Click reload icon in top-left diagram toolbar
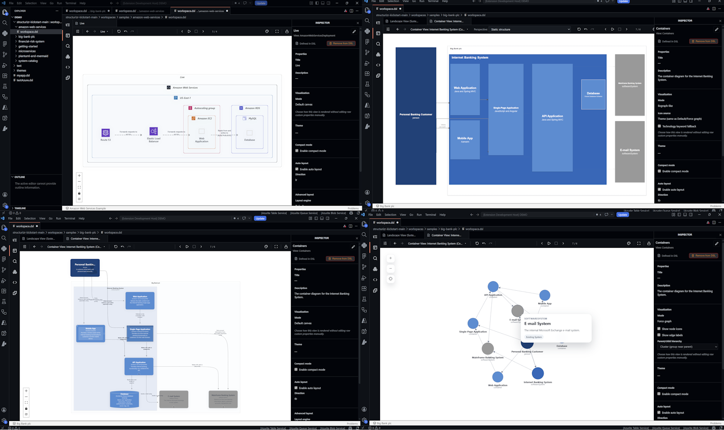This screenshot has width=724, height=430. pos(119,32)
